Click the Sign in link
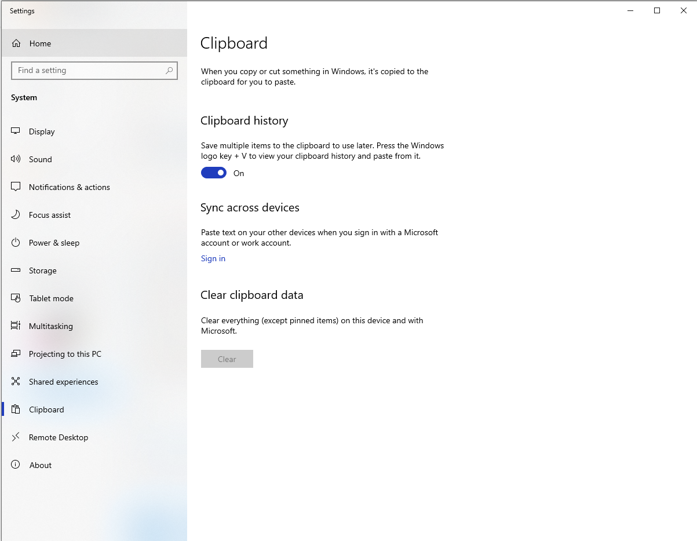 213,258
